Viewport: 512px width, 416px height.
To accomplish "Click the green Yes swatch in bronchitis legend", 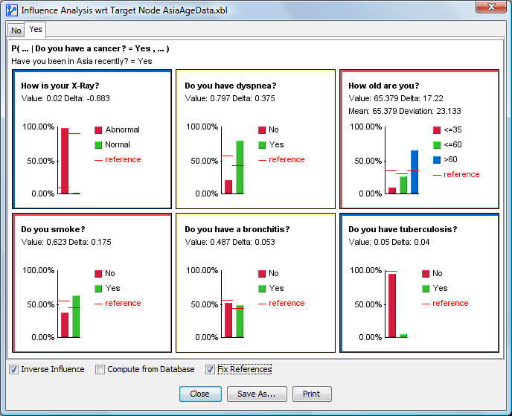I will coord(262,289).
